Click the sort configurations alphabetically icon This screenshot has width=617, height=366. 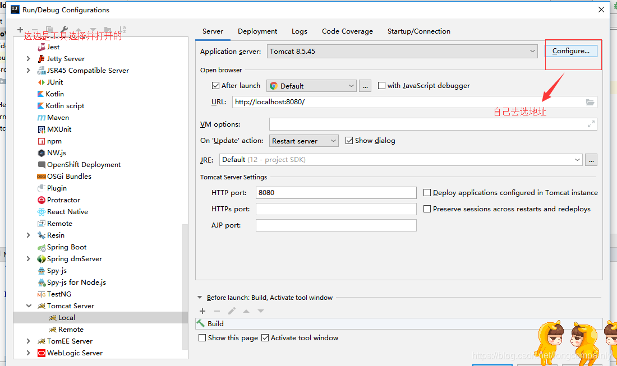click(x=122, y=30)
